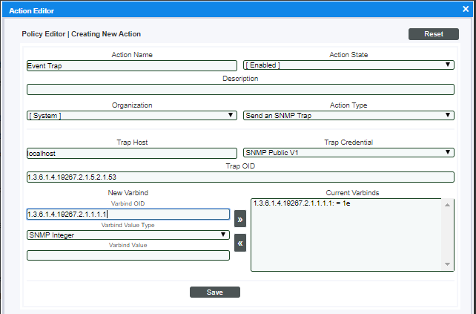
Task: Click the Reset button
Action: coord(433,34)
